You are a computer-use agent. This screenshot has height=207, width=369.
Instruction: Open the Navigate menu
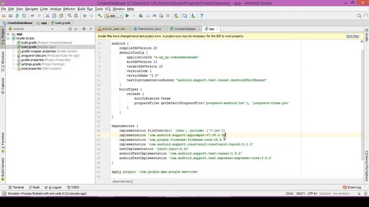[x=32, y=9]
